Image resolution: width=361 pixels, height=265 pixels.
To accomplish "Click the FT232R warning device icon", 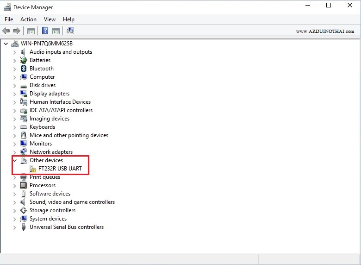I will (33, 169).
